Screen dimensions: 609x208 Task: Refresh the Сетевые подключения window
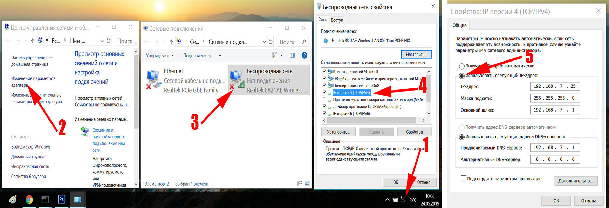pyautogui.click(x=270, y=42)
